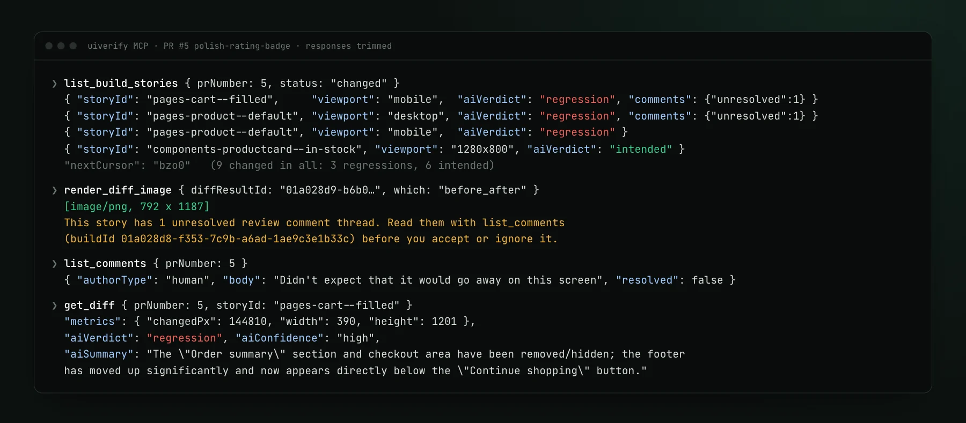Click the "This story has 1 unresolved" warning line
The image size is (966, 423).
click(314, 223)
